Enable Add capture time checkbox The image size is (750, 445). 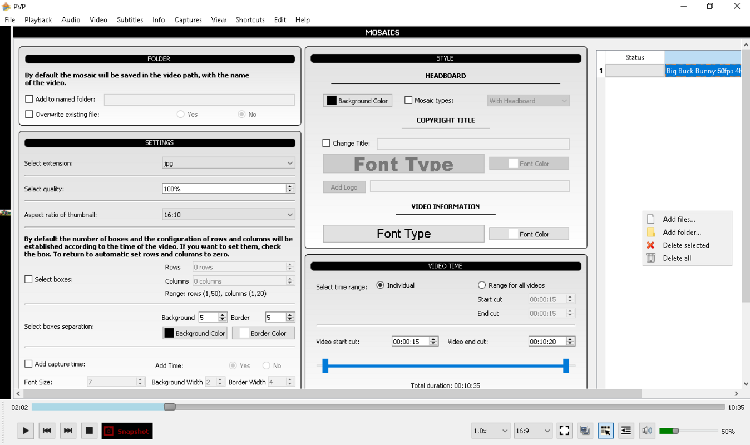pyautogui.click(x=28, y=364)
